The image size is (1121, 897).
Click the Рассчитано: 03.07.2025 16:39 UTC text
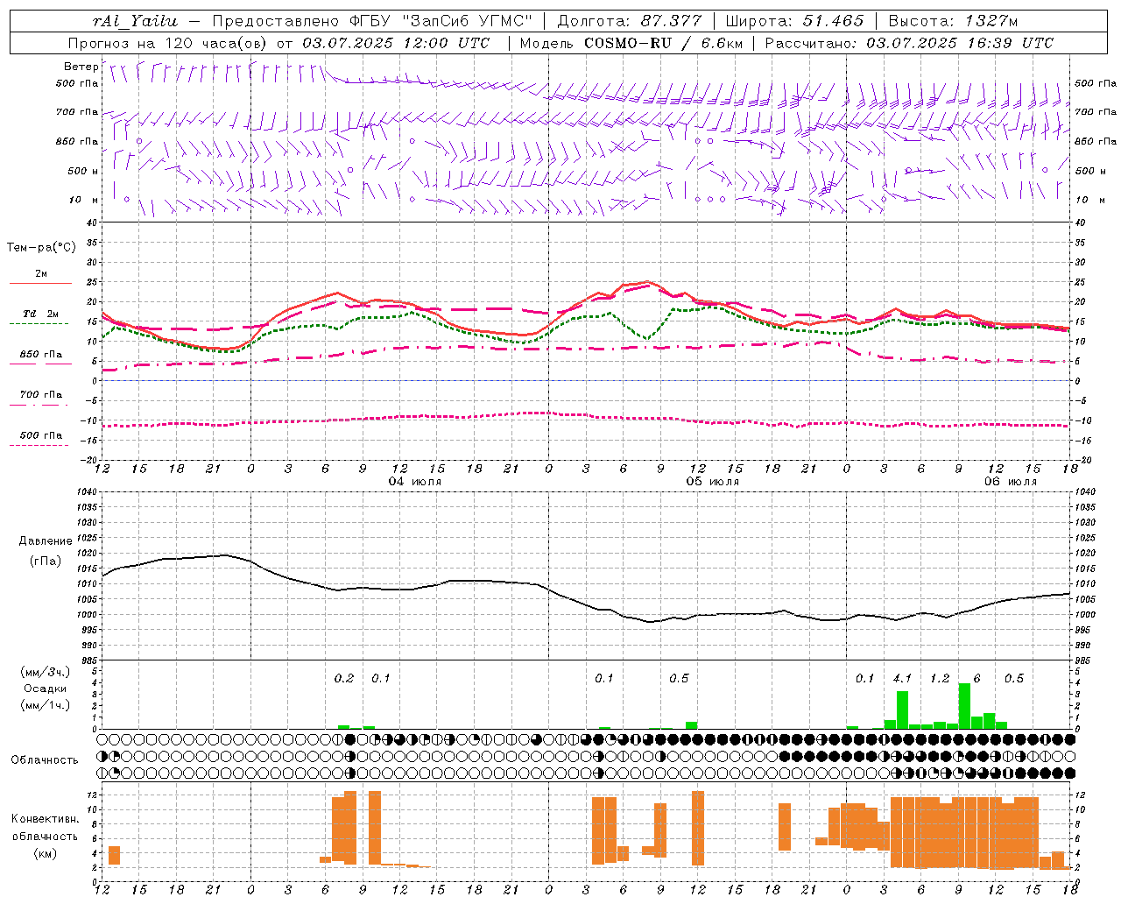pos(909,43)
